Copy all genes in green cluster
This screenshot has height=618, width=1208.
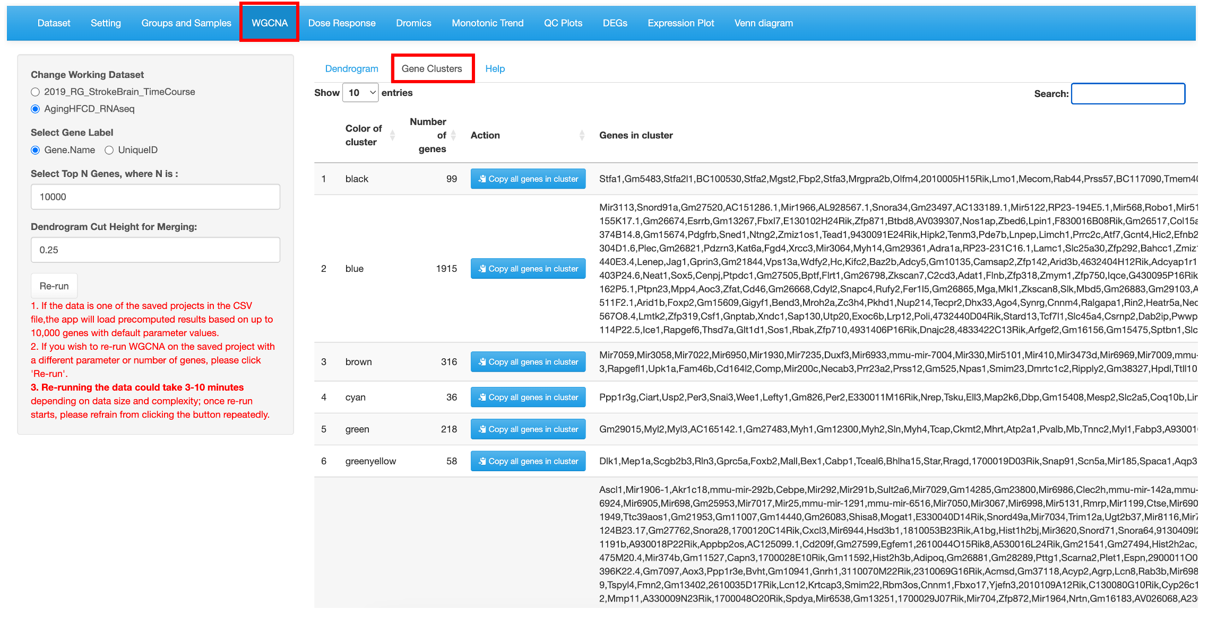pyautogui.click(x=528, y=429)
